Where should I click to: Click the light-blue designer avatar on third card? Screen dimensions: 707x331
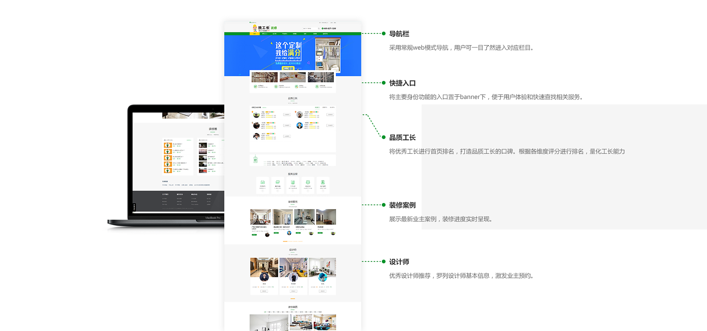pos(323,277)
